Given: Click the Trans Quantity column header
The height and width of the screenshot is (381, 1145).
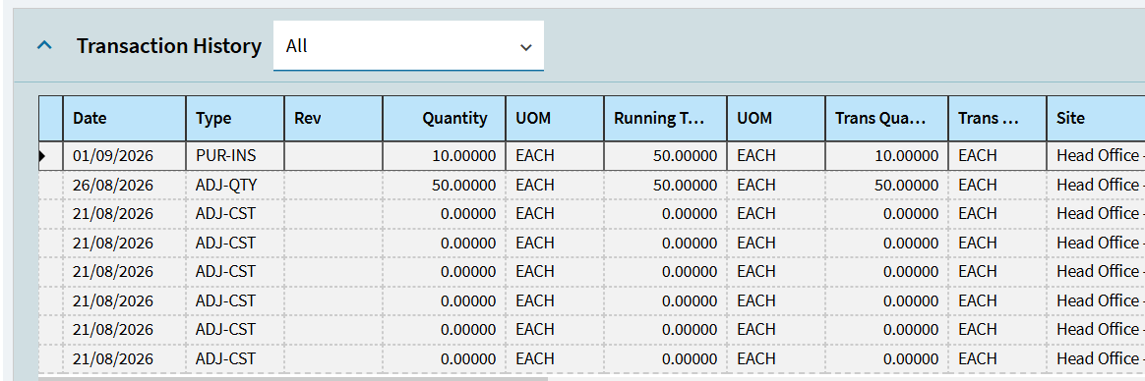Looking at the screenshot, I should [x=886, y=118].
